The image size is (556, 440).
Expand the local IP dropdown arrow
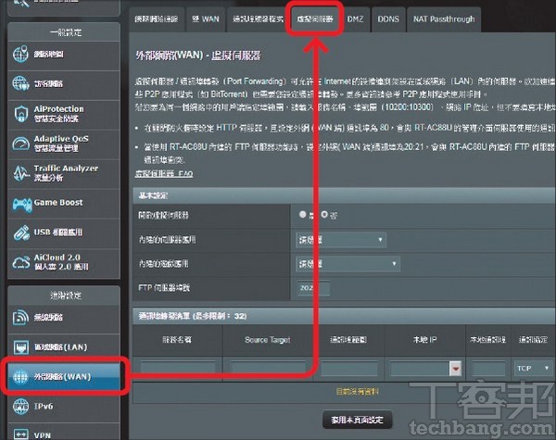click(455, 369)
